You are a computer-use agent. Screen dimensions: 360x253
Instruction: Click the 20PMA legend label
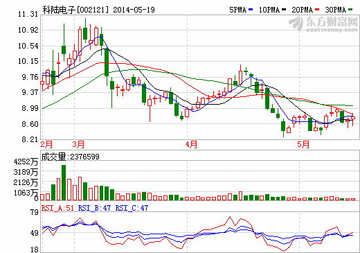point(303,10)
